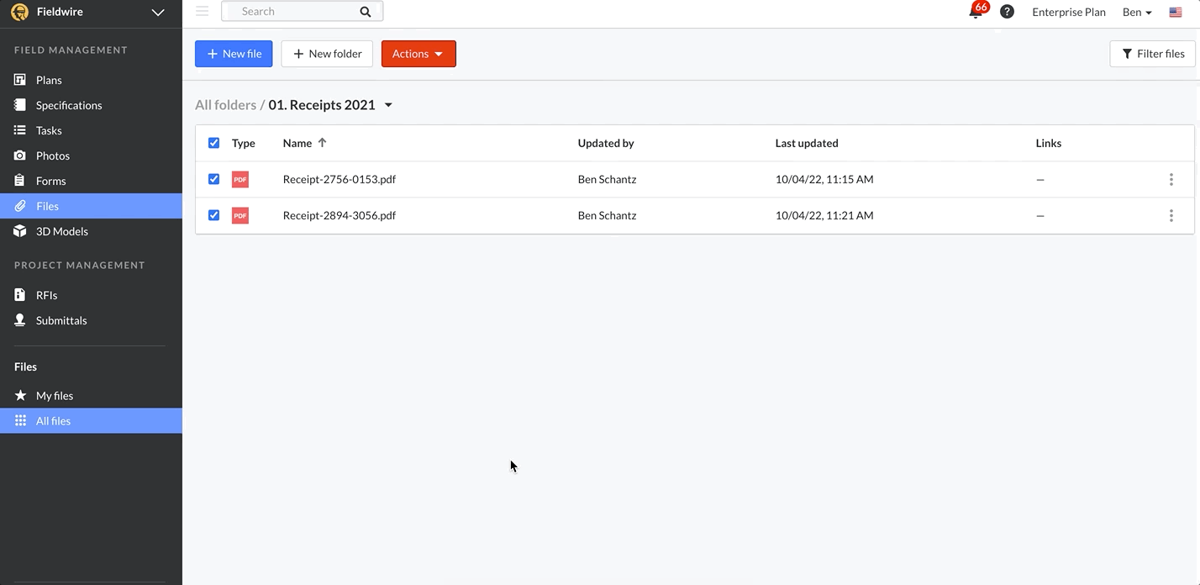Screen dimensions: 1200x585
Task: Go to Plans in the sidebar
Action: [x=49, y=81]
